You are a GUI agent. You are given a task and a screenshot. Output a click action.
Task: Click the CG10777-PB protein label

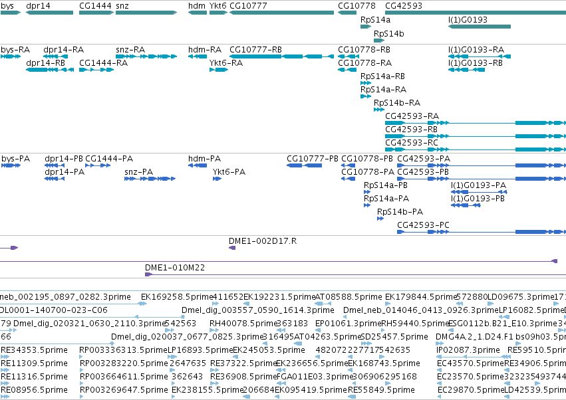click(313, 159)
